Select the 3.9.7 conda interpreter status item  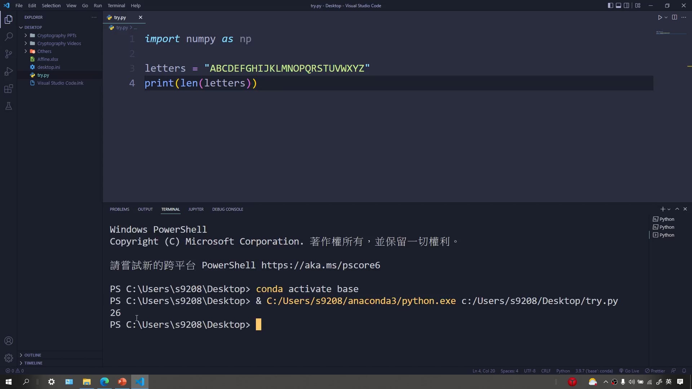pyautogui.click(x=594, y=371)
